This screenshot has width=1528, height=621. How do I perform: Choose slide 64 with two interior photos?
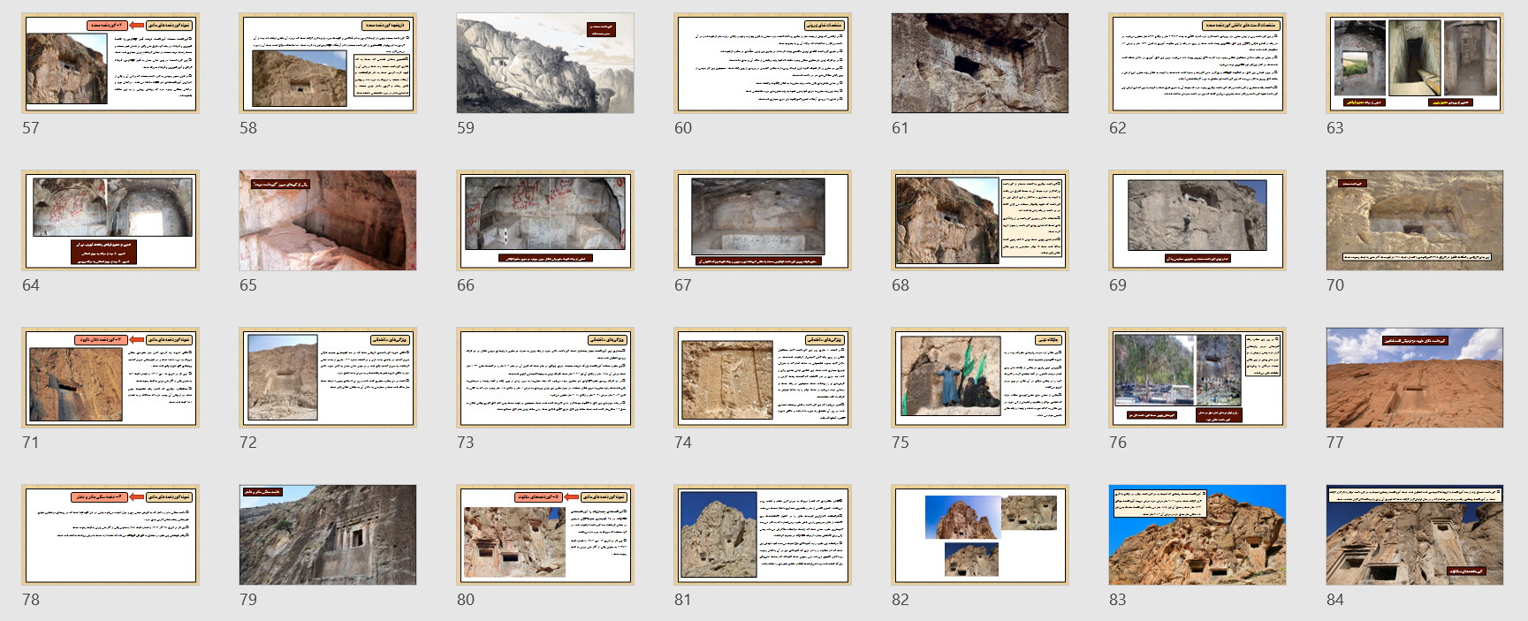pos(110,220)
